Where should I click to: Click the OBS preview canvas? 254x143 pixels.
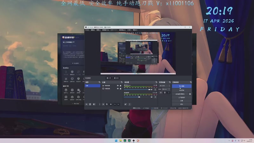[138, 53]
